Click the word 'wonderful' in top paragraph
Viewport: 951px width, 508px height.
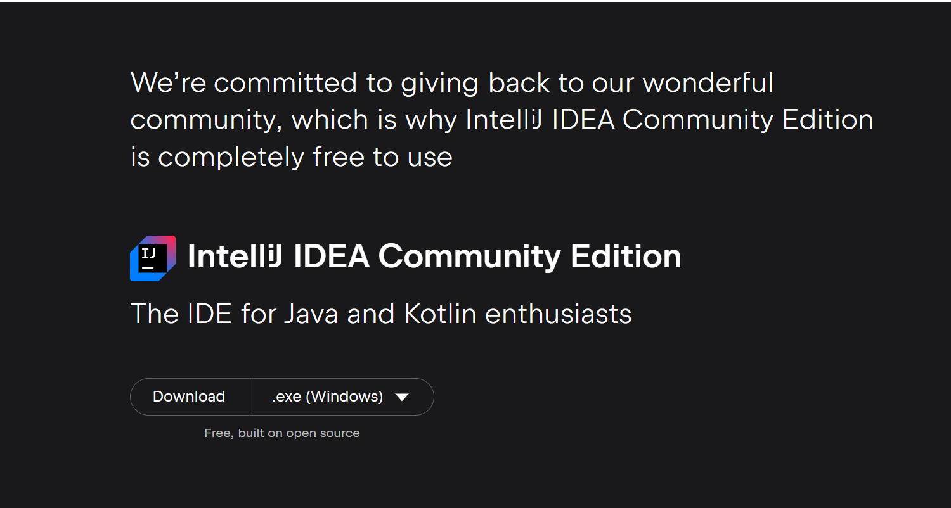pyautogui.click(x=708, y=83)
